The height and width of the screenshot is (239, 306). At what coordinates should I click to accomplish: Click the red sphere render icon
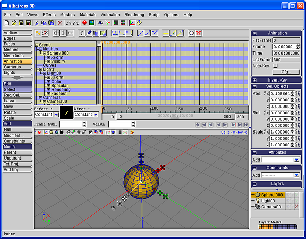[84, 23]
